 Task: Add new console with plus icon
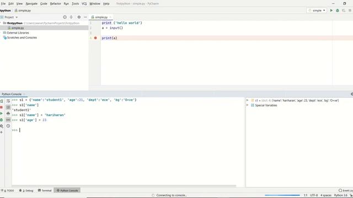click(x=2, y=133)
